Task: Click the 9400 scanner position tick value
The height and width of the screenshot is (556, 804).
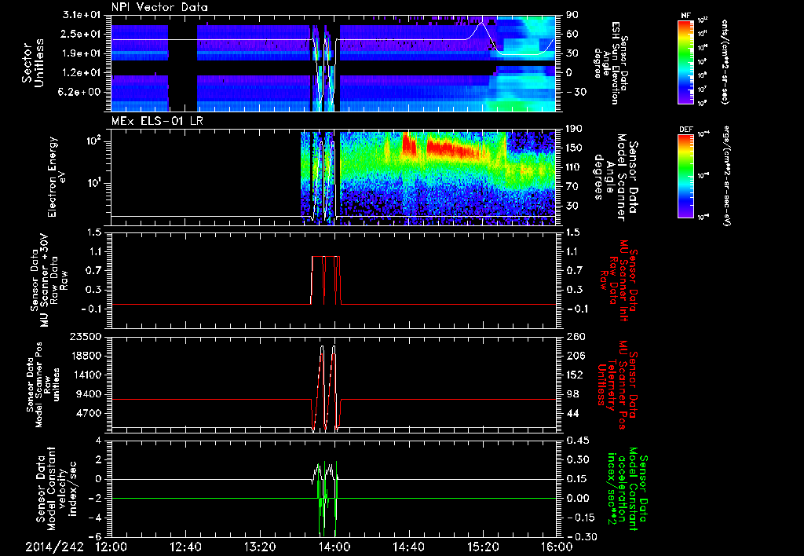Action: (x=90, y=394)
